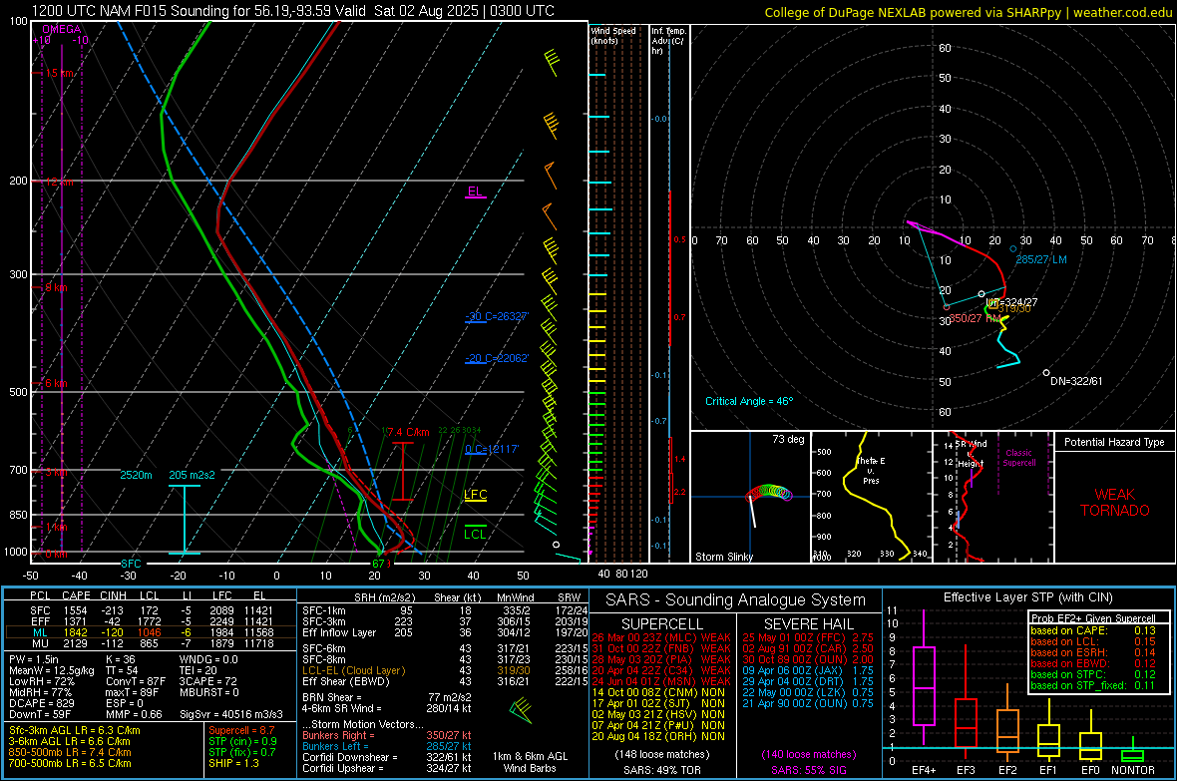The image size is (1177, 781).
Task: Click the 26 Mar 00 23Z (MLC) WEAK analog
Action: 661,637
